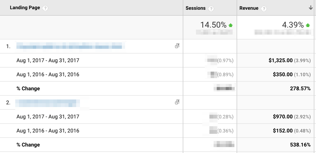Click the green up arrow next to 4.39%
Screen dimensions: 316x153
tap(308, 25)
